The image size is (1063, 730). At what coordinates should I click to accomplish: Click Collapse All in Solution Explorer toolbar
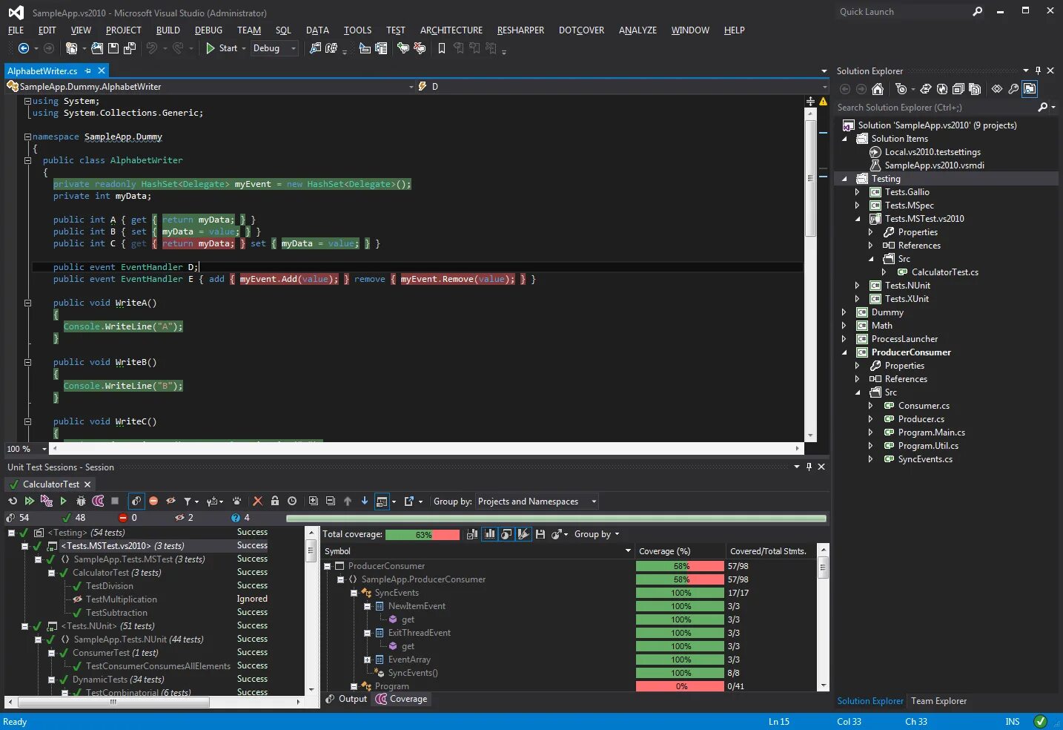958,89
